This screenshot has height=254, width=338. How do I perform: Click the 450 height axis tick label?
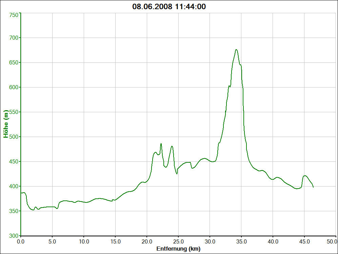click(x=14, y=161)
